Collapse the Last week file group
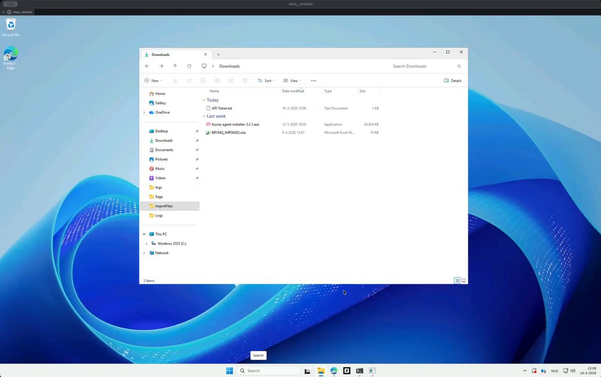 [204, 116]
